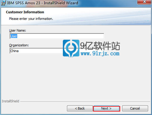152x115 pixels.
Task: Focus the User Name input field
Action: [57, 36]
